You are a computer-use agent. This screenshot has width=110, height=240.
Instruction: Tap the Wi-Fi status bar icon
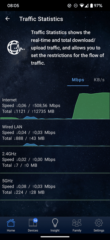(82, 6)
